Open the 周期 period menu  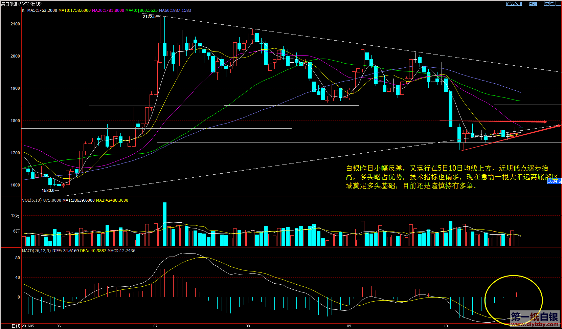[533, 4]
